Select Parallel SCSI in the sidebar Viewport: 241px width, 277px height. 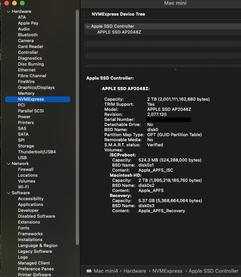[31, 111]
